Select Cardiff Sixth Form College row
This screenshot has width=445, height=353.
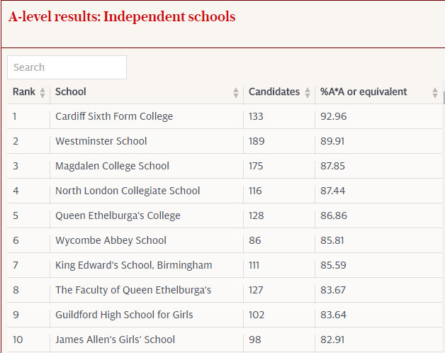[x=114, y=116]
